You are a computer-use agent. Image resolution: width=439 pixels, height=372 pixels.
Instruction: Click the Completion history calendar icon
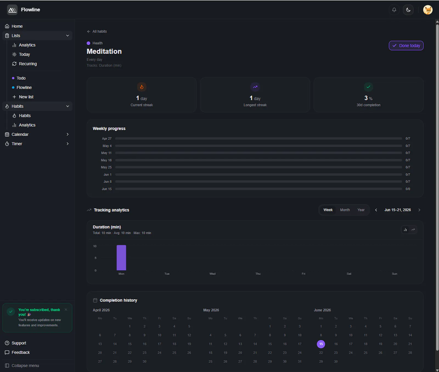pos(95,300)
